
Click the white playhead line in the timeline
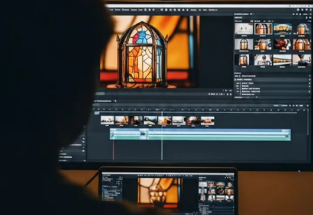[162, 136]
